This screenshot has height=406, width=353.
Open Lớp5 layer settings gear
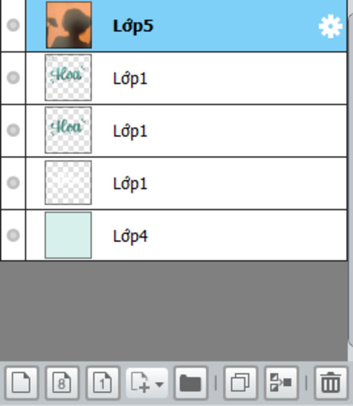coord(331,26)
